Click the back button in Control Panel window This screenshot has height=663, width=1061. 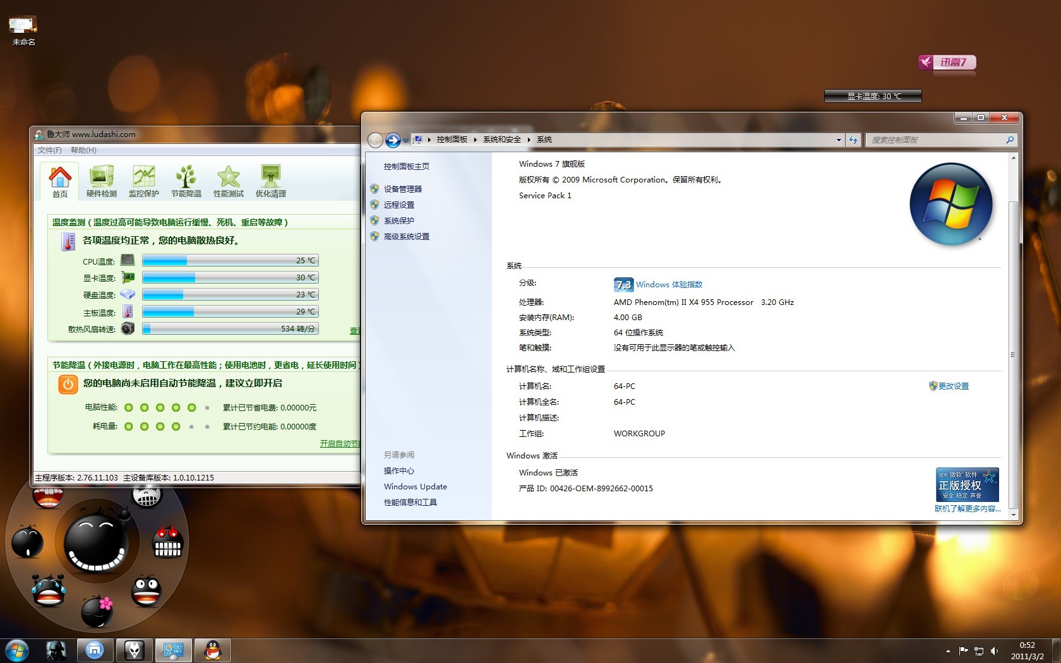click(x=375, y=140)
